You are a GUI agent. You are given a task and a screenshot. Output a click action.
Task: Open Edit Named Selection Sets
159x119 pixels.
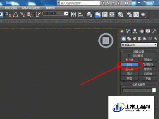click(x=38, y=14)
